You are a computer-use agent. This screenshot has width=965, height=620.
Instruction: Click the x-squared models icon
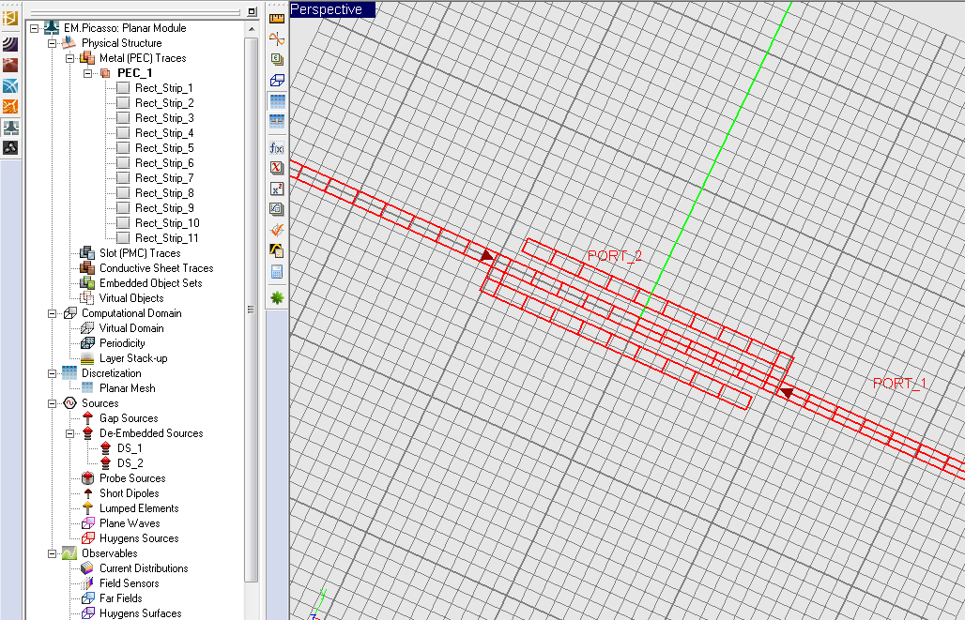point(277,189)
